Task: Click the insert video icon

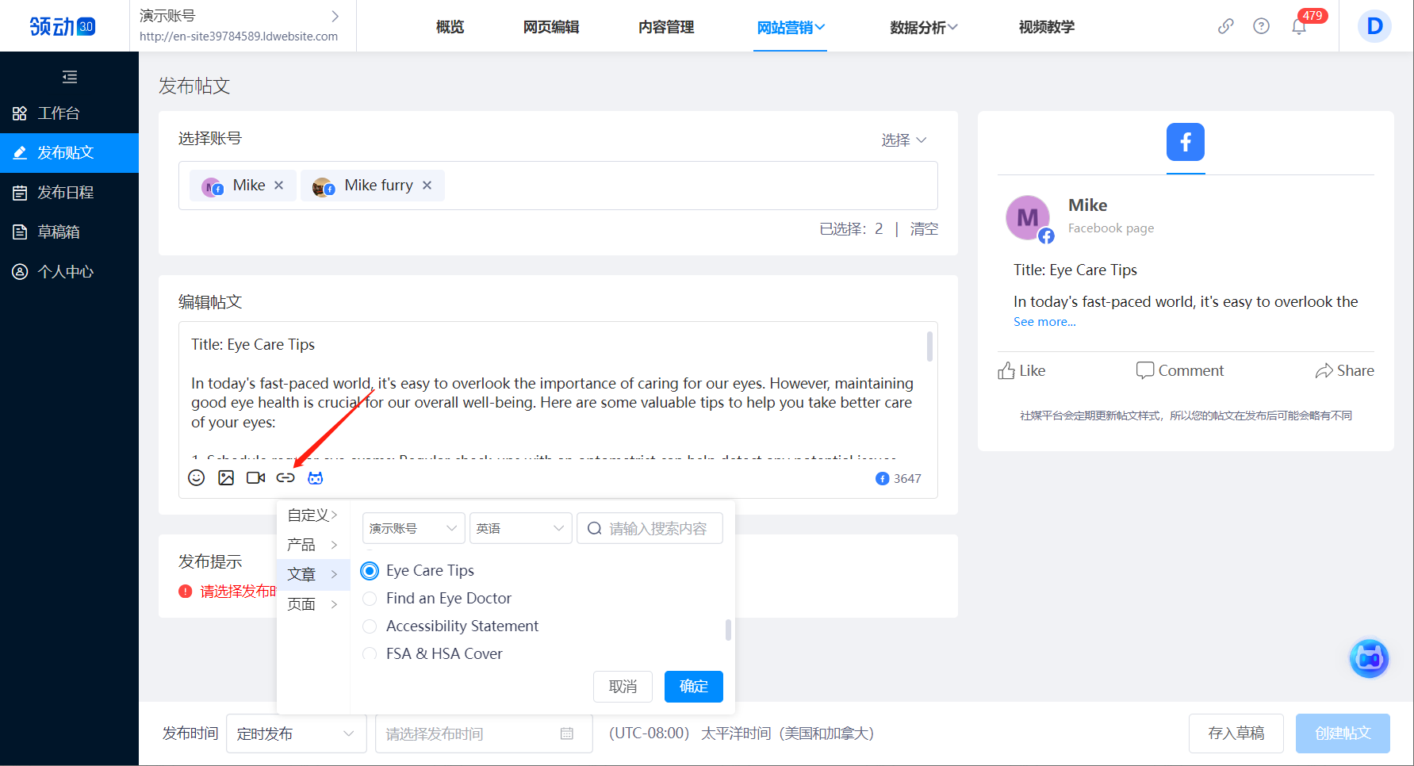Action: pos(255,477)
